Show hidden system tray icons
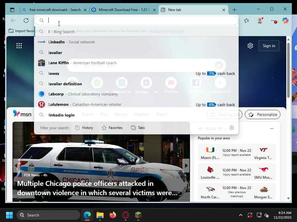Screen dimensions: 297x222 click(x=240, y=215)
